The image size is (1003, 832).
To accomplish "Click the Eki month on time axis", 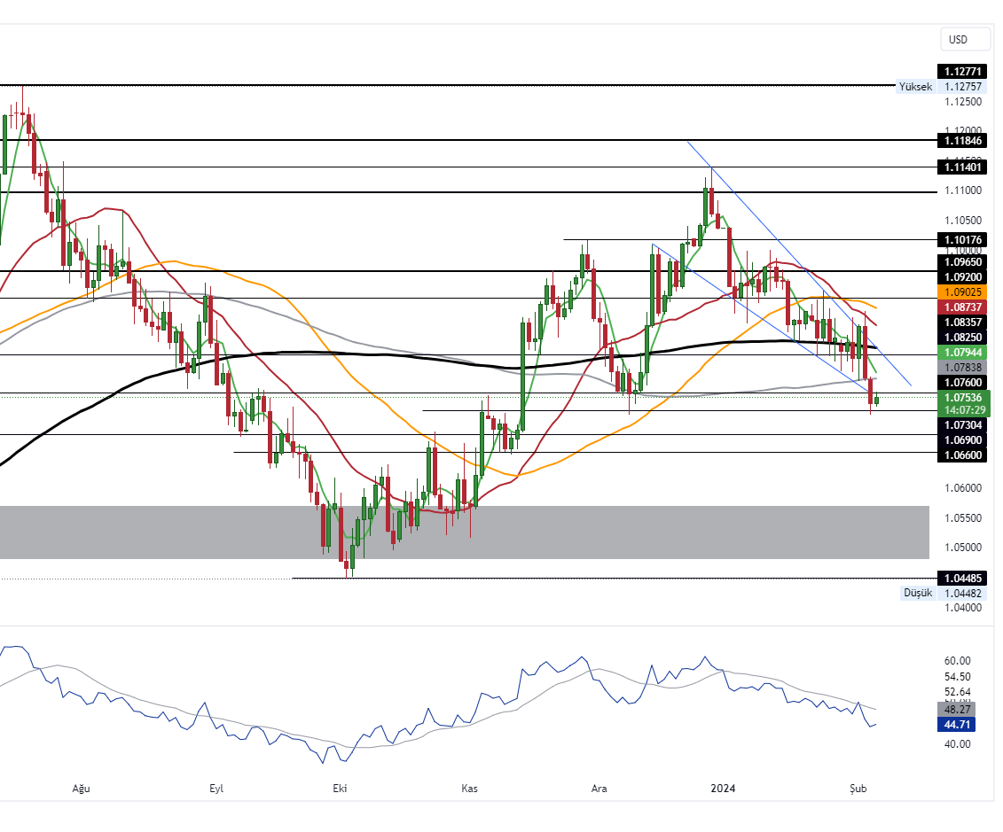I will pos(339,789).
